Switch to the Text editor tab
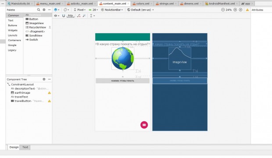272x158 pixels. [x=25, y=147]
